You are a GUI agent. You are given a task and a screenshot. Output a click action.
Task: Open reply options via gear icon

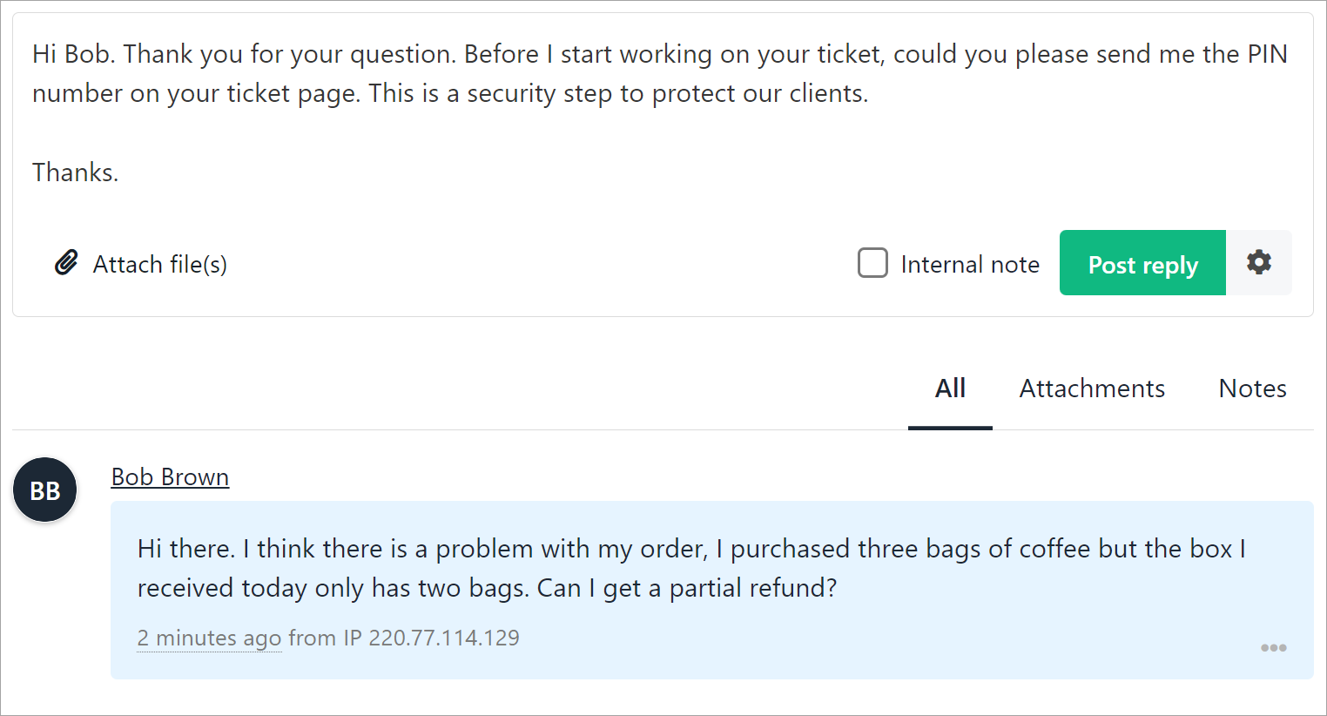(x=1258, y=263)
